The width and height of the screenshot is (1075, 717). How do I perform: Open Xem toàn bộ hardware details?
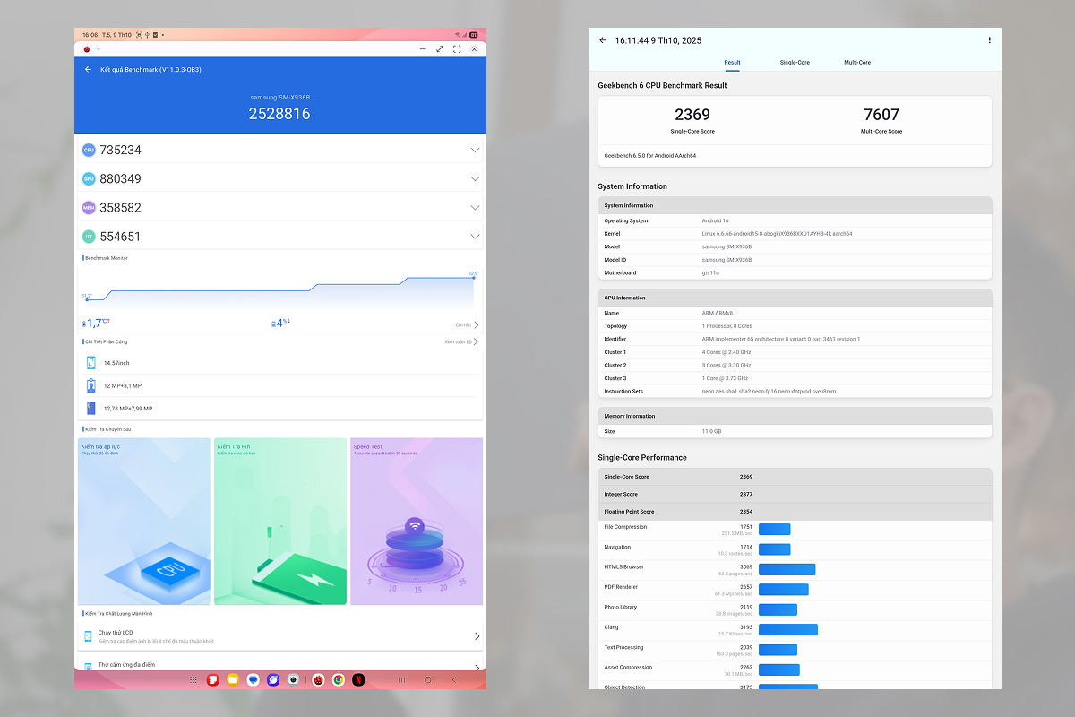coord(461,341)
